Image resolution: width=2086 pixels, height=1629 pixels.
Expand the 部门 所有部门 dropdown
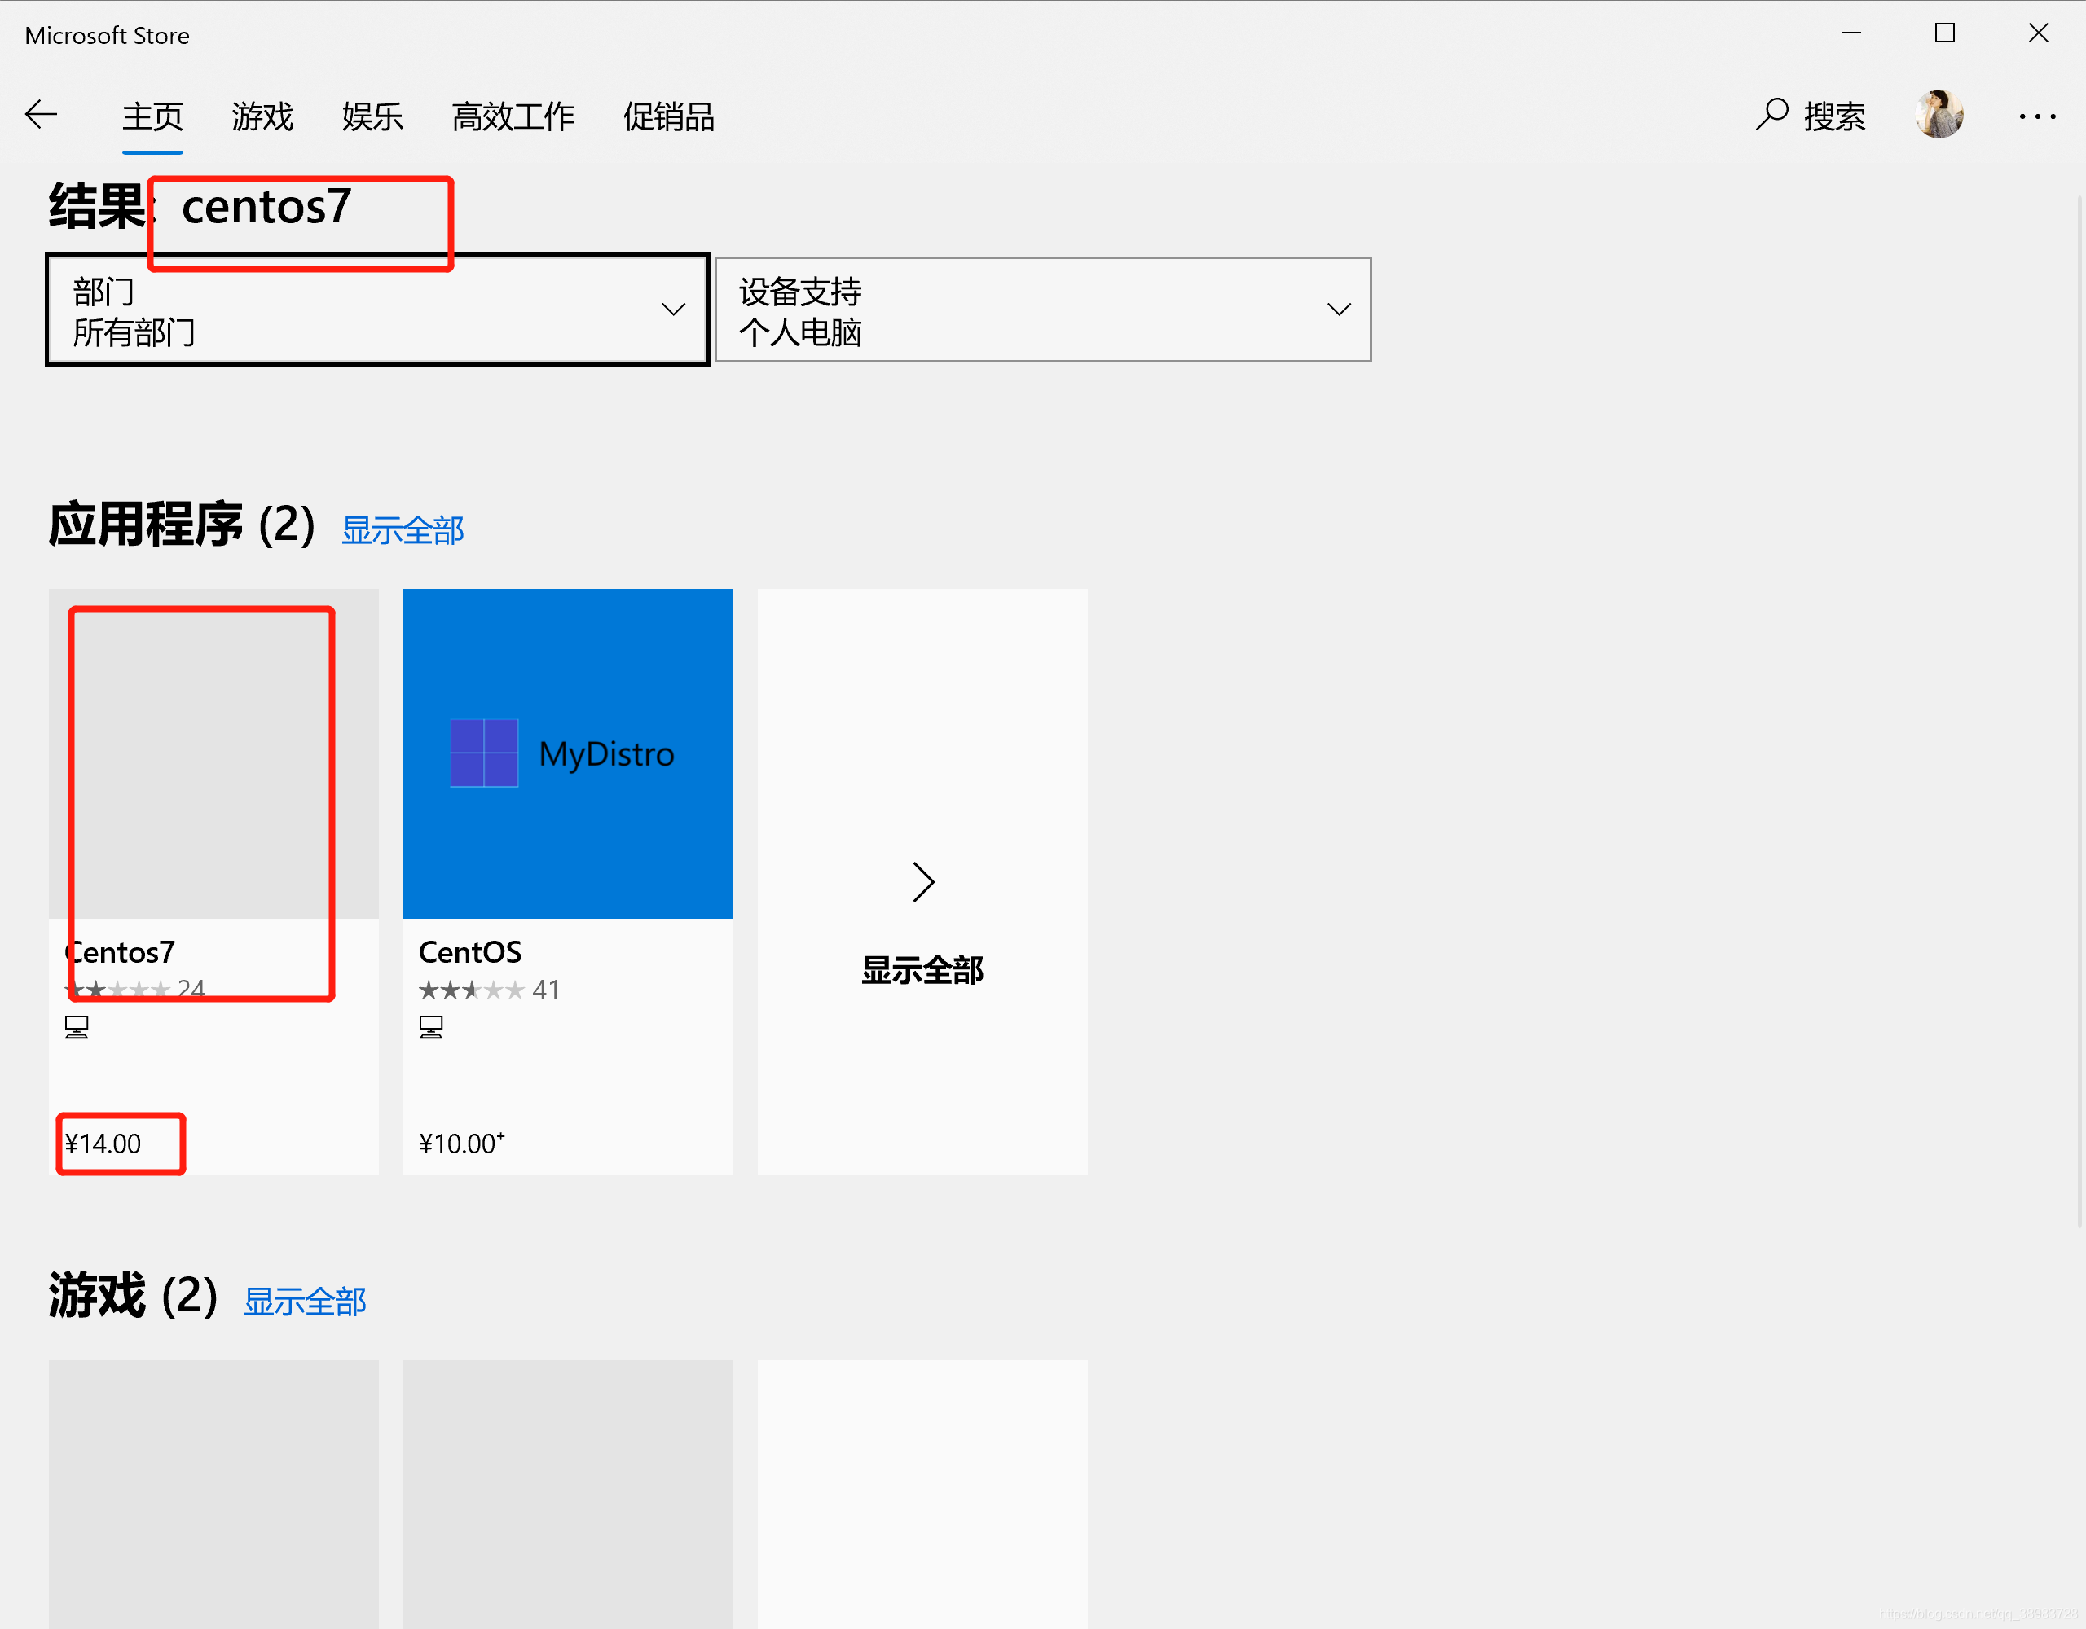click(377, 310)
